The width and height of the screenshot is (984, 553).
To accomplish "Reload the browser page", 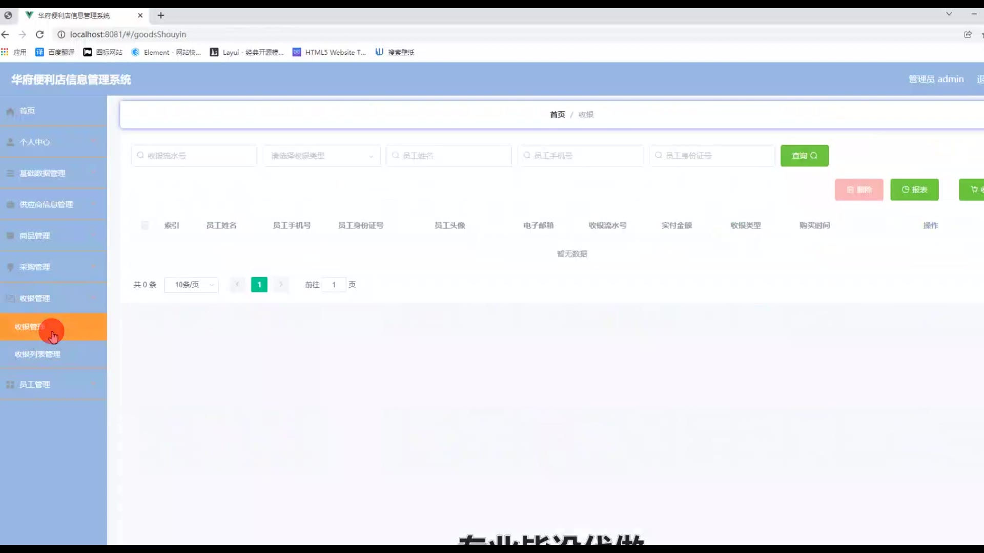I will (39, 34).
